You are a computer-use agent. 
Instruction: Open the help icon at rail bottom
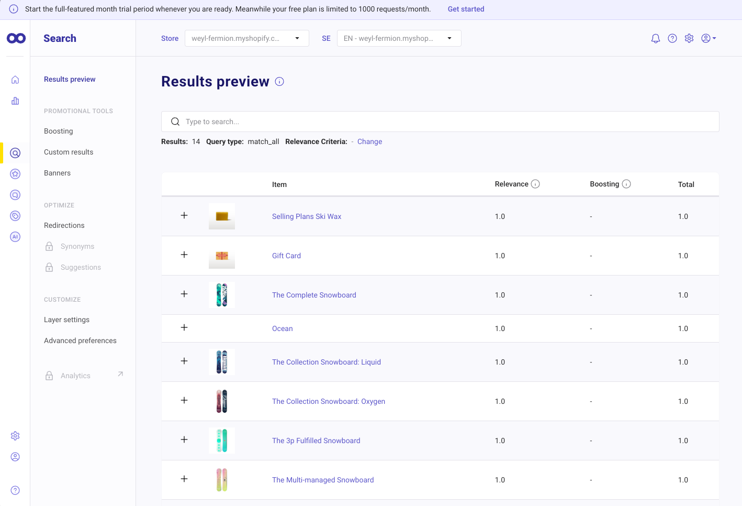[x=15, y=490]
